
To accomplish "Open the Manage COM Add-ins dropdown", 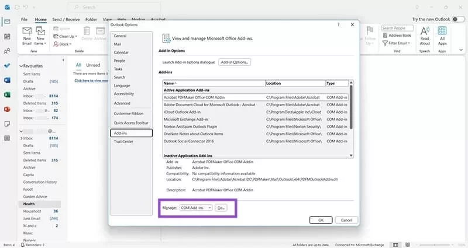I will 196,208.
